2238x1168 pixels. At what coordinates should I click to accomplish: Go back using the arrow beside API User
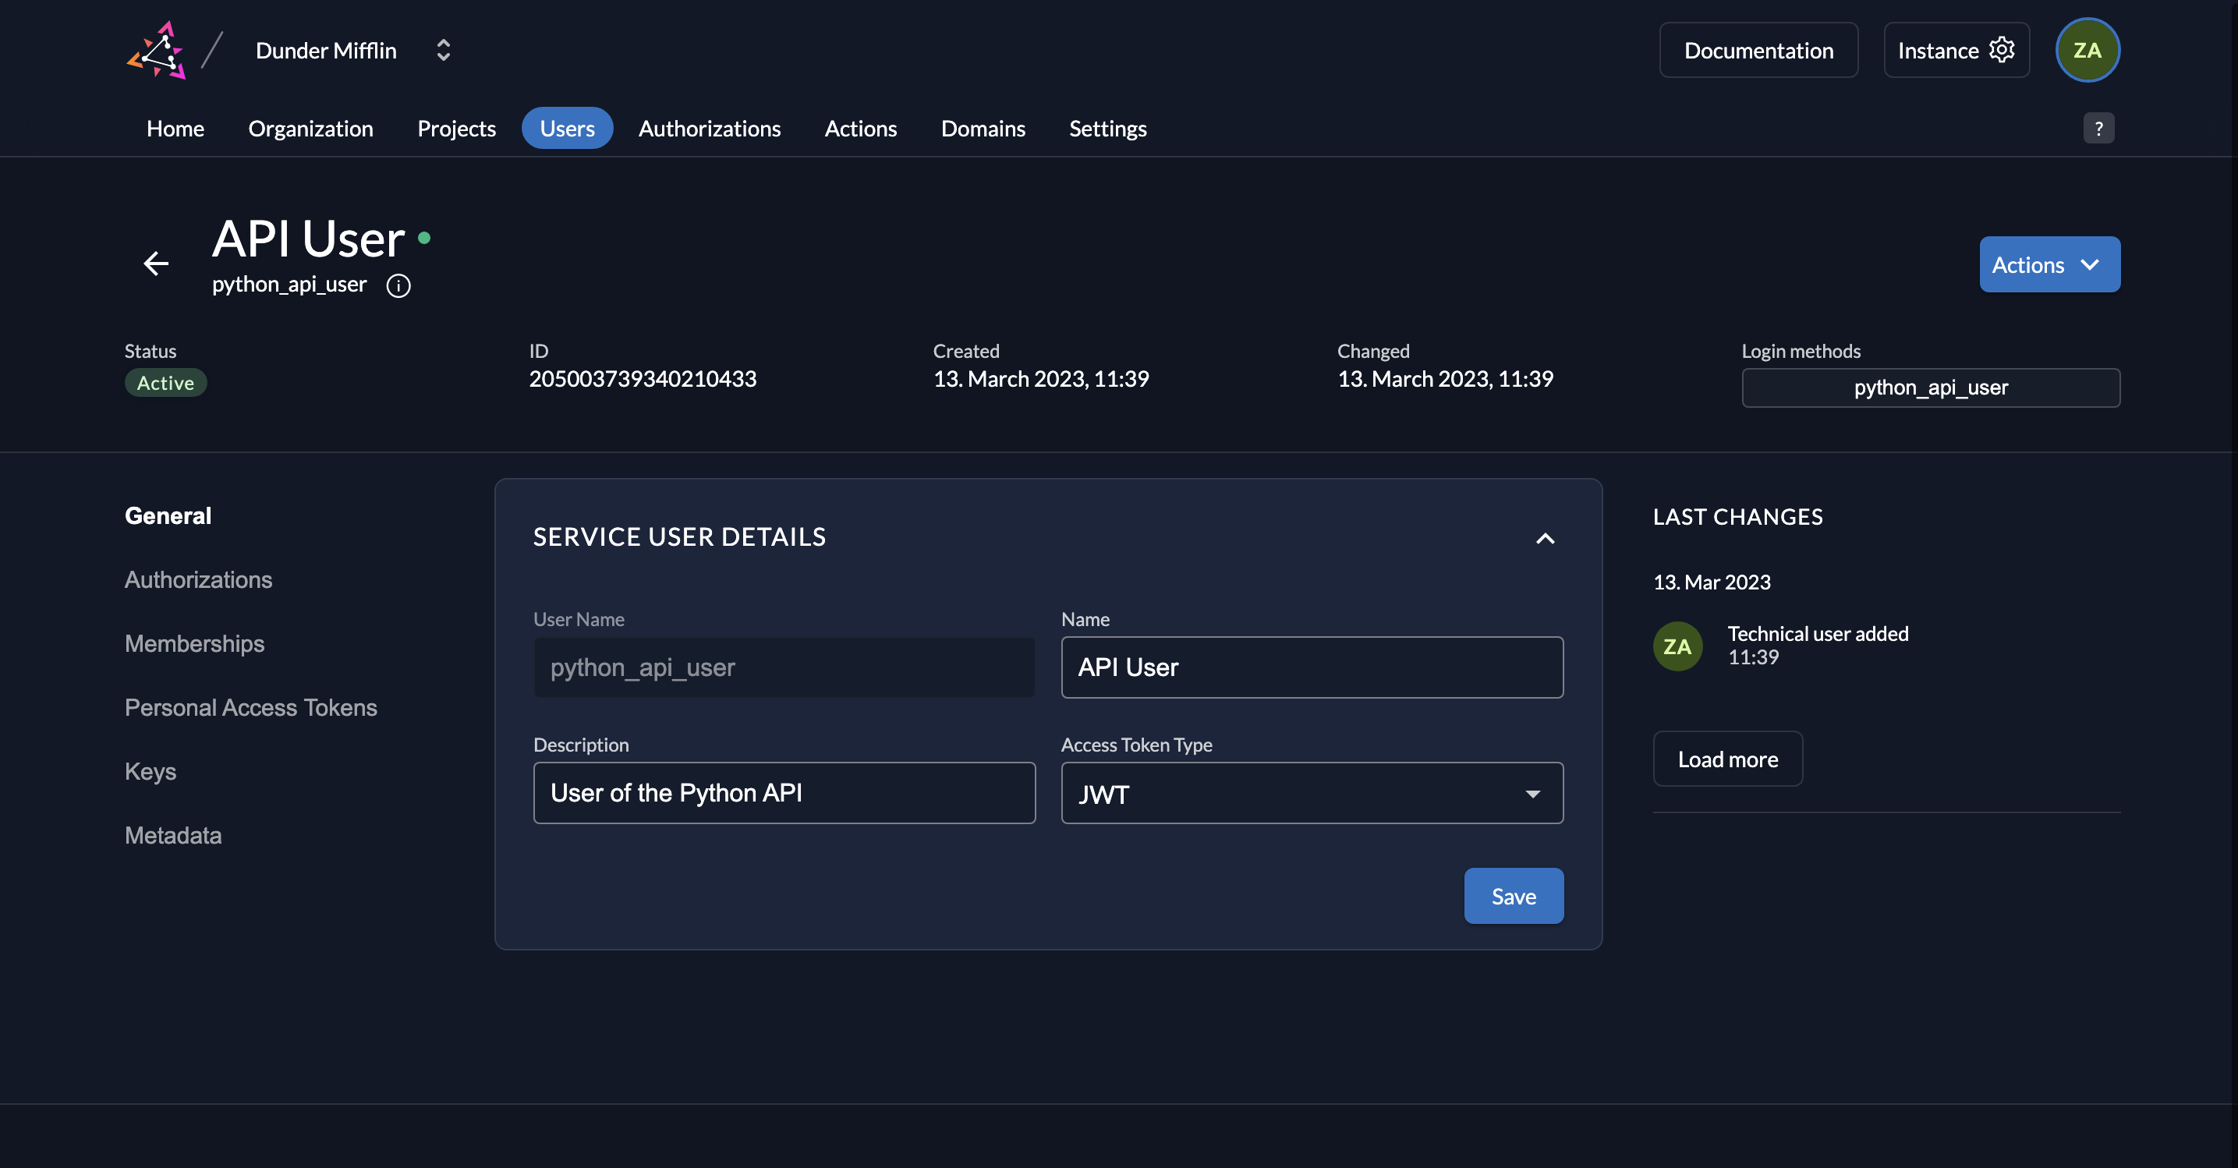pyautogui.click(x=157, y=263)
